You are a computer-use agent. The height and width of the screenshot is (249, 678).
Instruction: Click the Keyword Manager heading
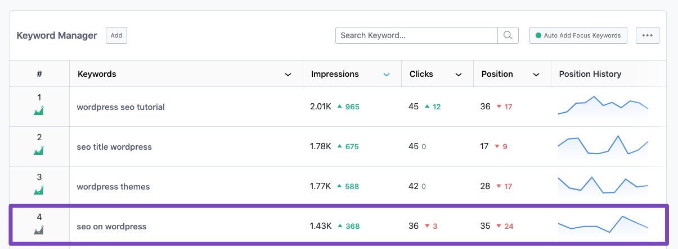pyautogui.click(x=57, y=35)
